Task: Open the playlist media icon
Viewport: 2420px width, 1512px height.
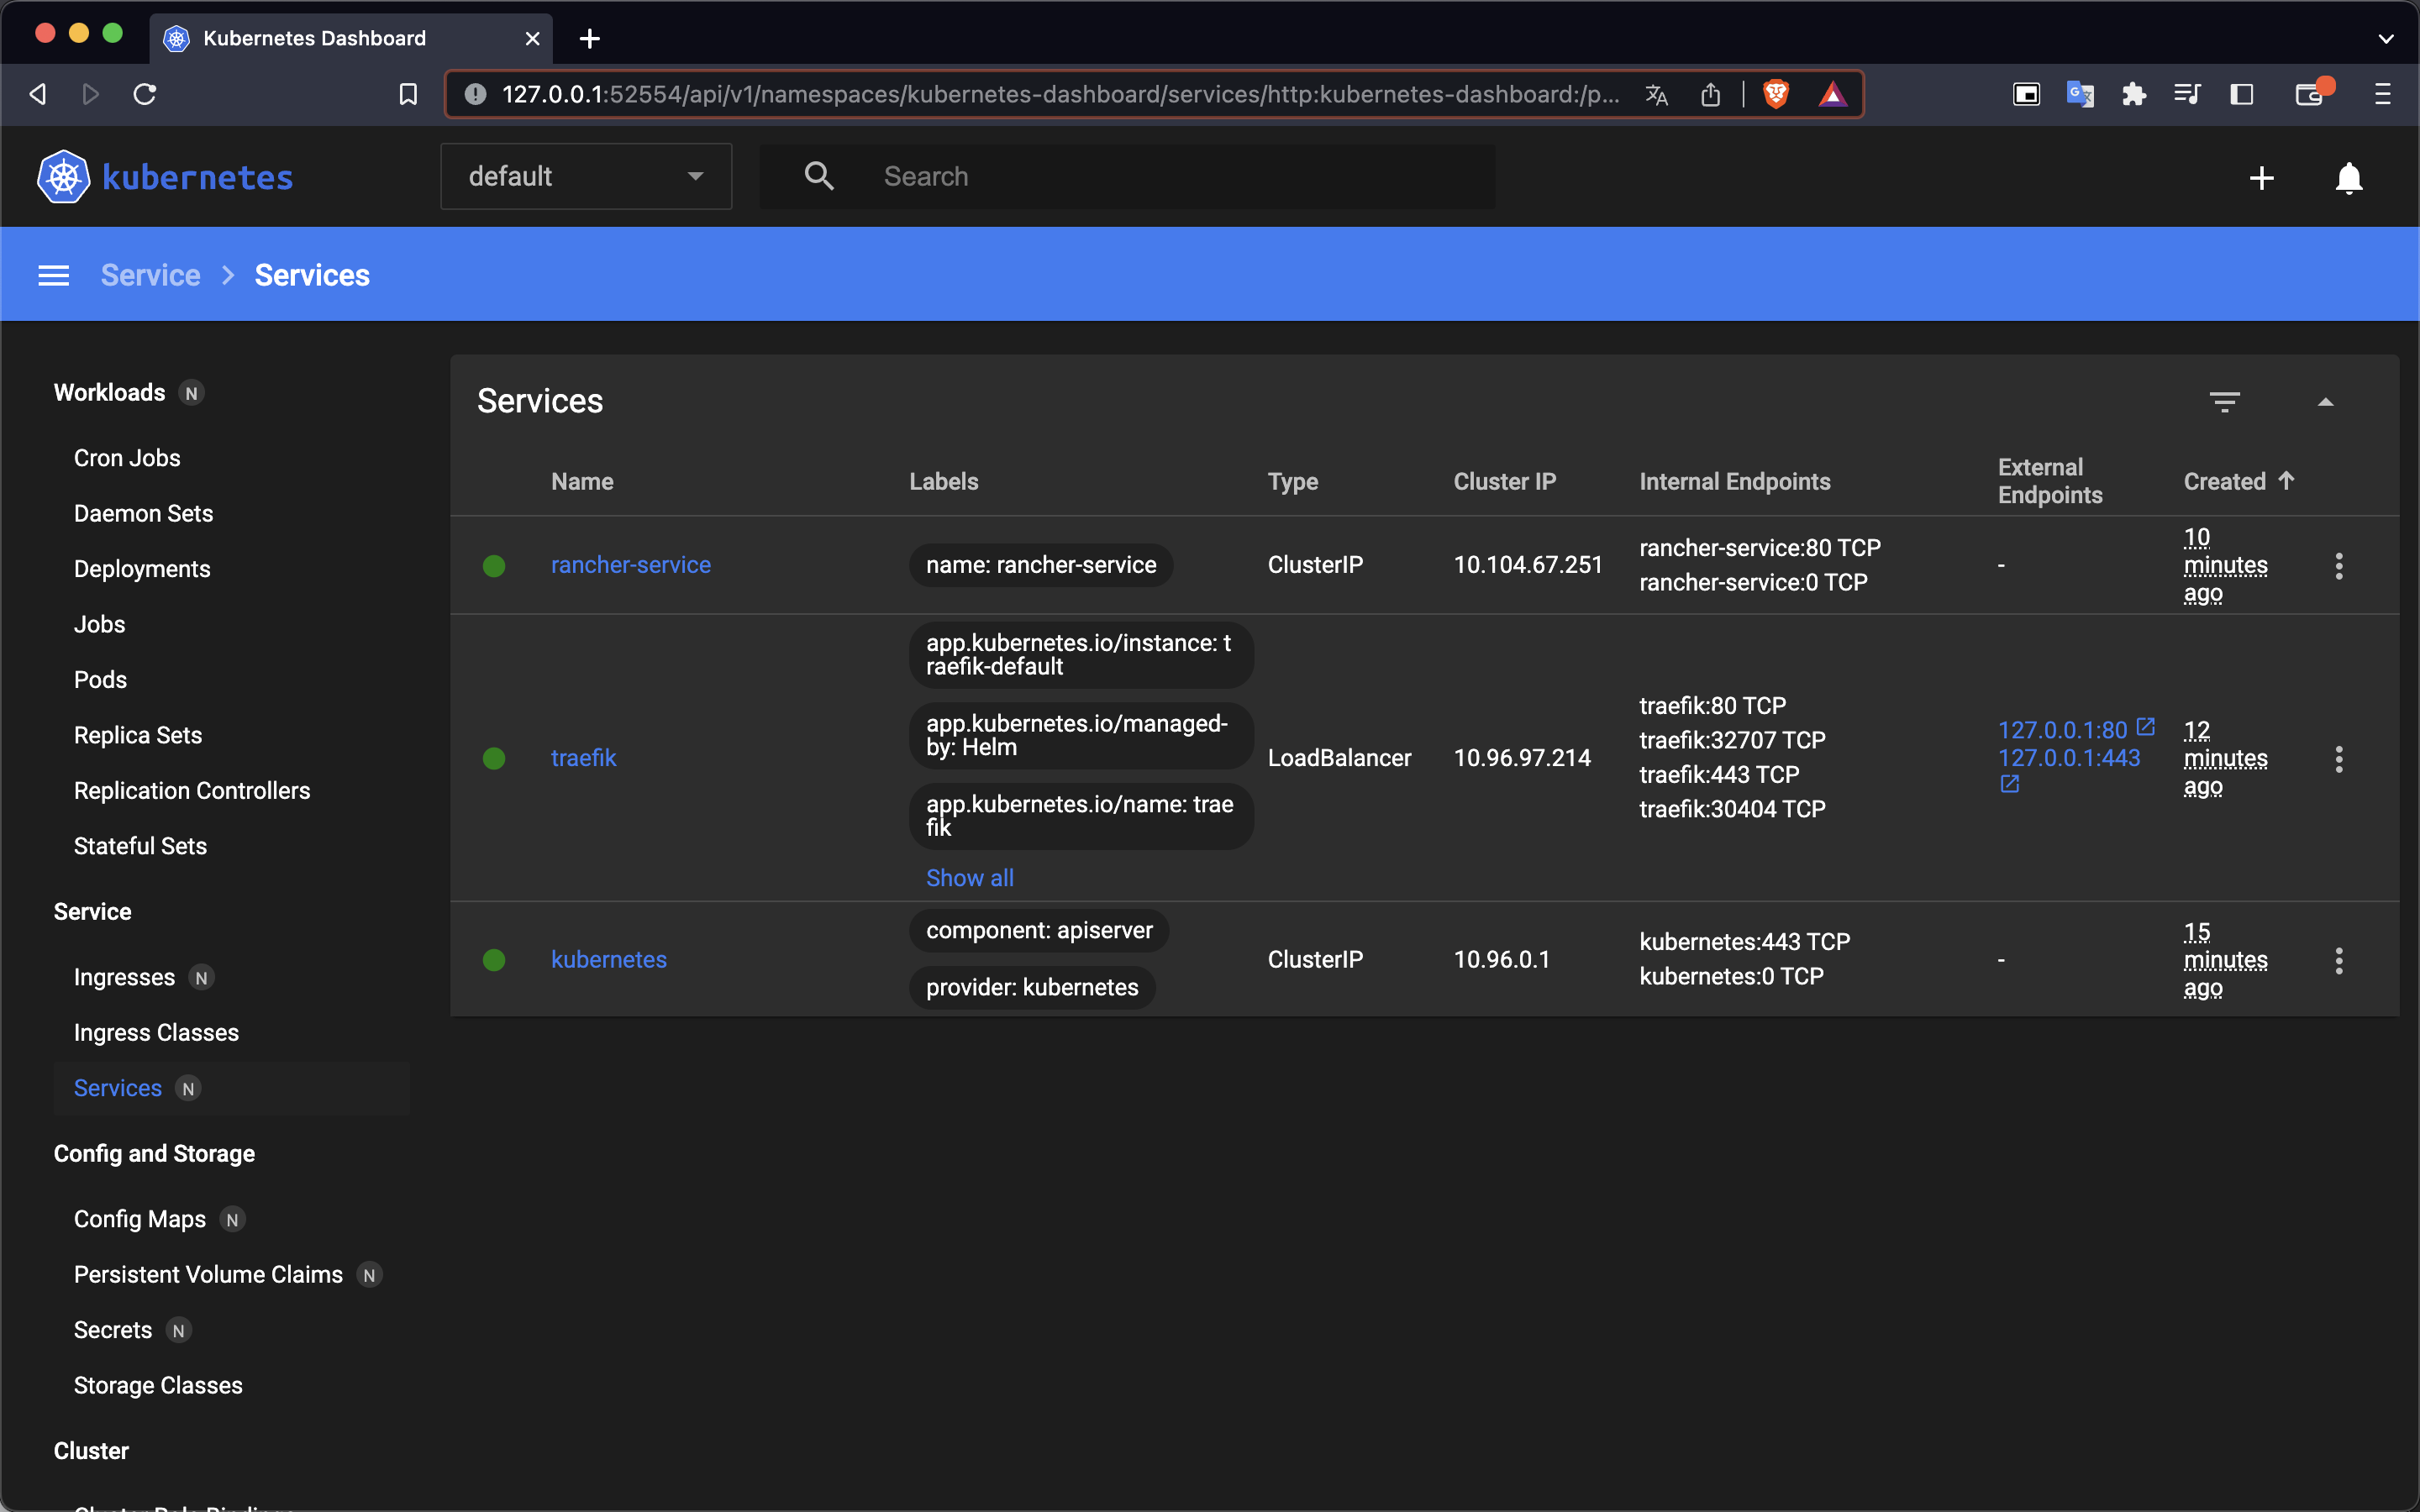Action: (x=2187, y=94)
